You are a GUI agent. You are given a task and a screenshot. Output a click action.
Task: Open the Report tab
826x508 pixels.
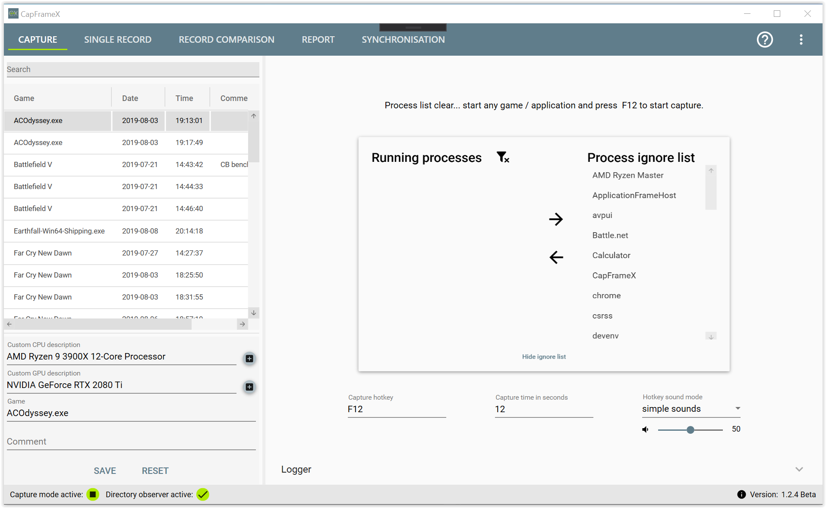click(318, 40)
